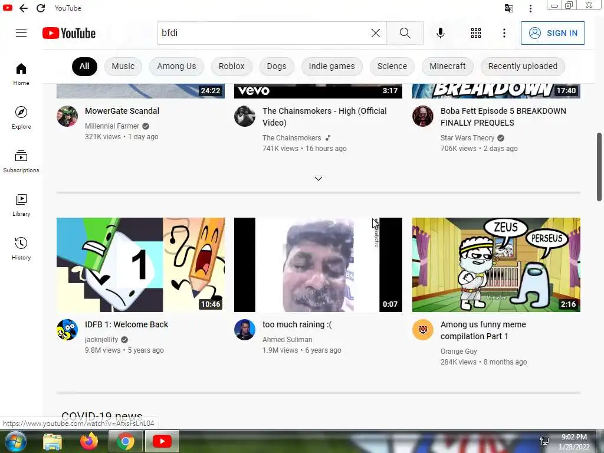The image size is (604, 453).
Task: Open Ahmed Suliman channel avatar
Action: click(x=245, y=330)
